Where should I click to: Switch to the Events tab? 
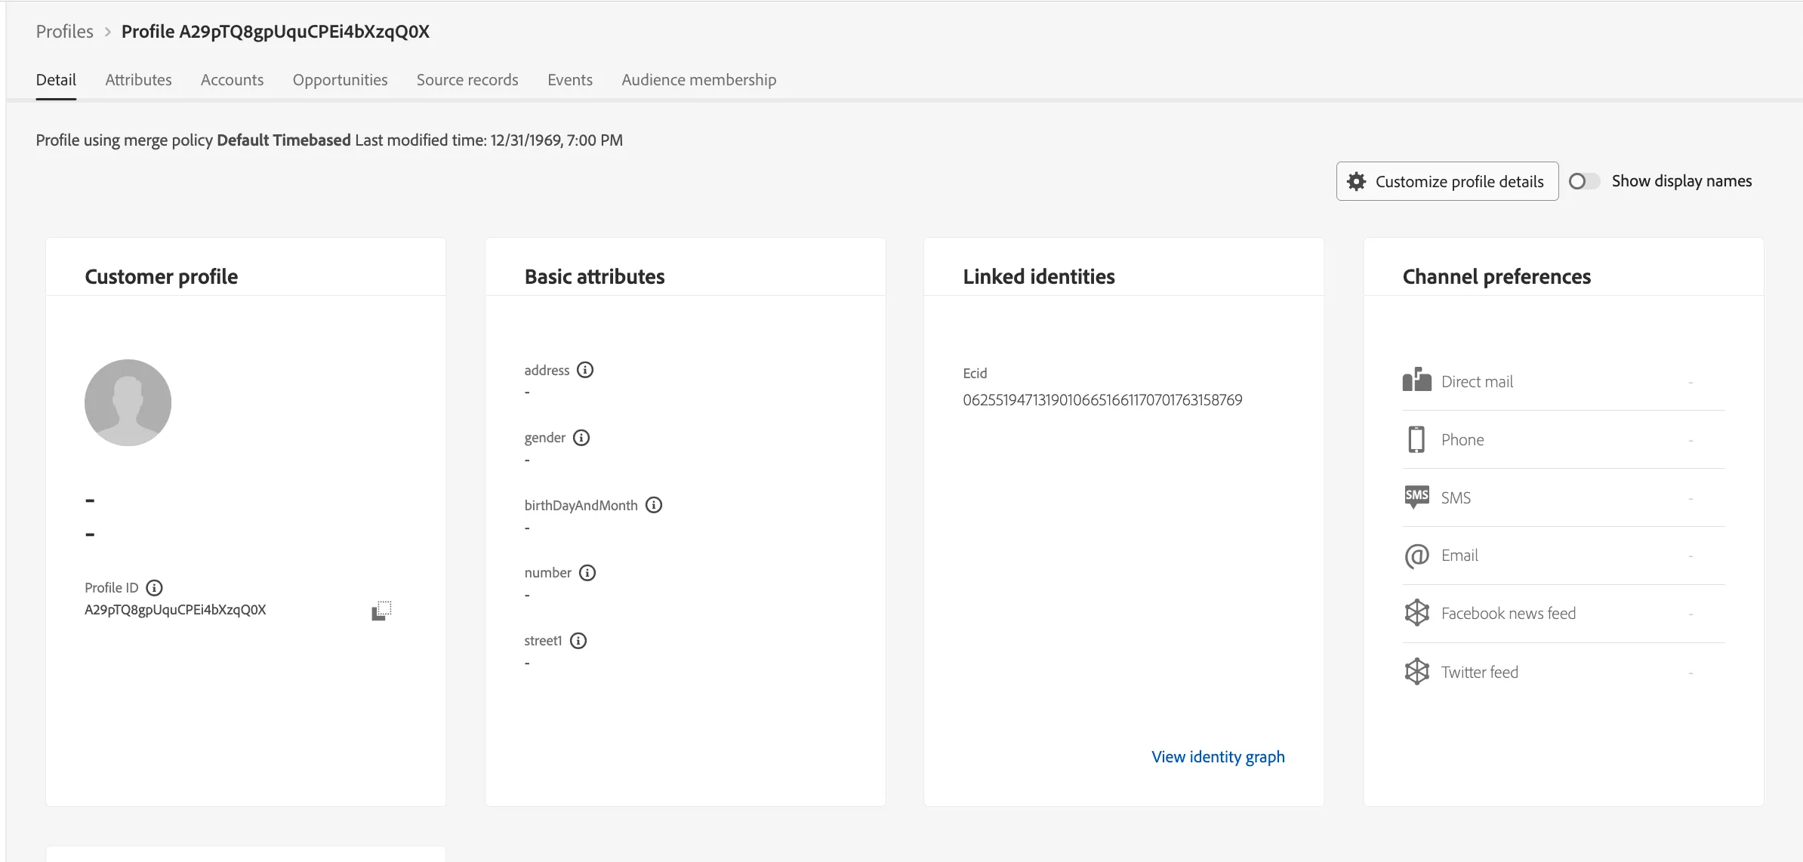coord(570,80)
